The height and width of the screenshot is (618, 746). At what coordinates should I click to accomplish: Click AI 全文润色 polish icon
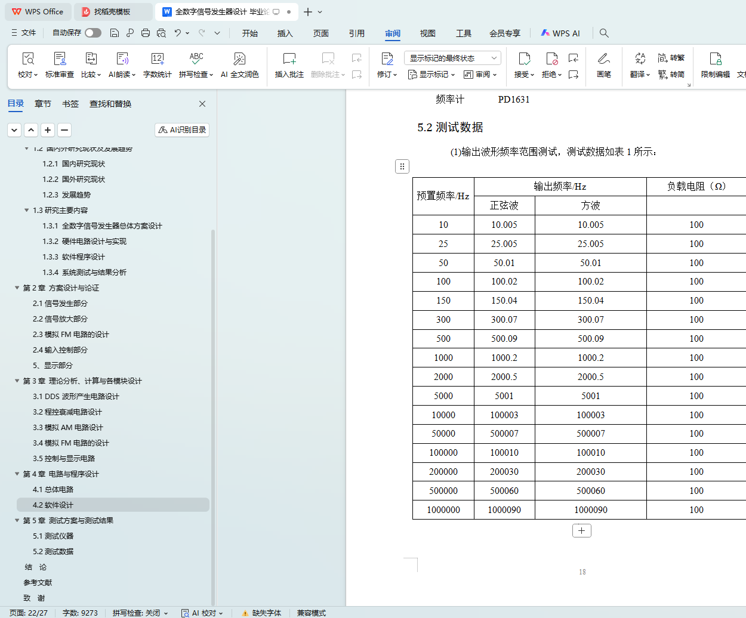239,59
